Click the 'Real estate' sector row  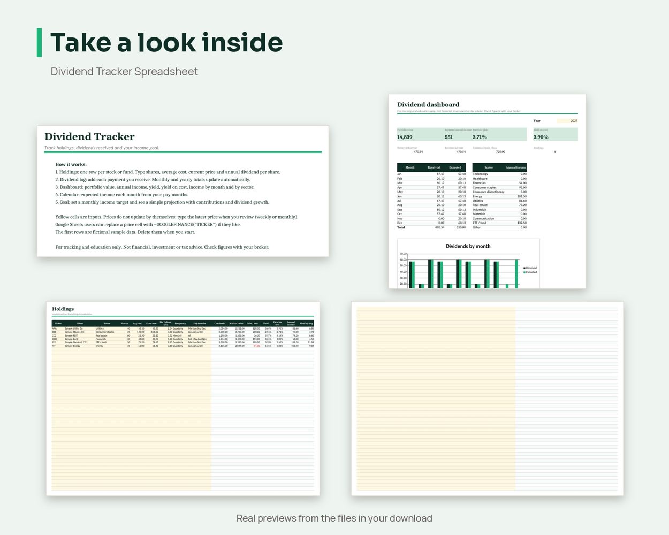click(499, 205)
